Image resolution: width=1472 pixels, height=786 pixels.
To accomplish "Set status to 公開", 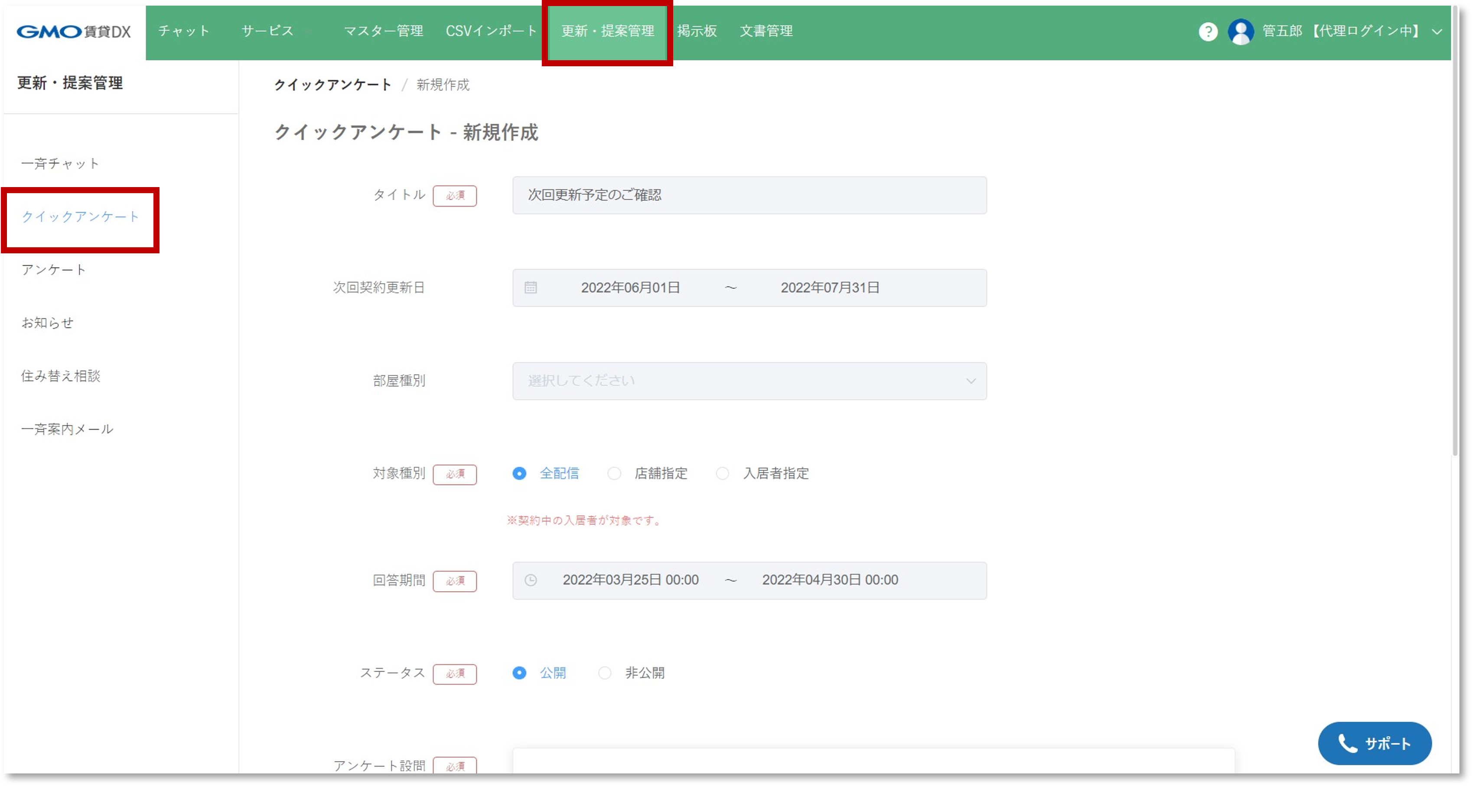I will pyautogui.click(x=519, y=673).
